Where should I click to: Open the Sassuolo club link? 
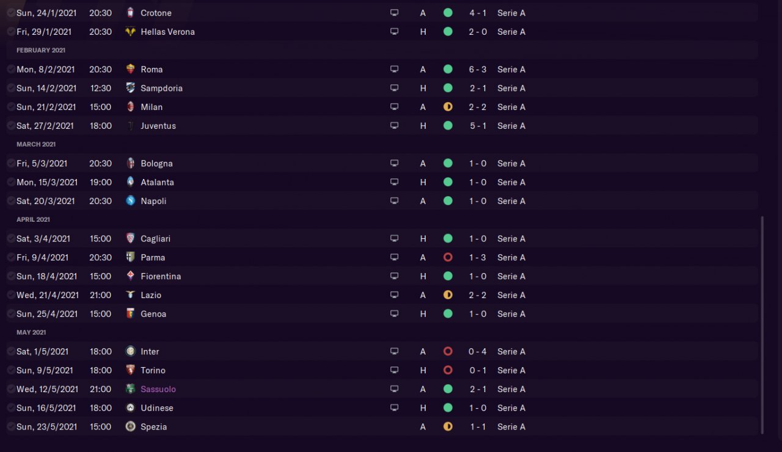(158, 389)
